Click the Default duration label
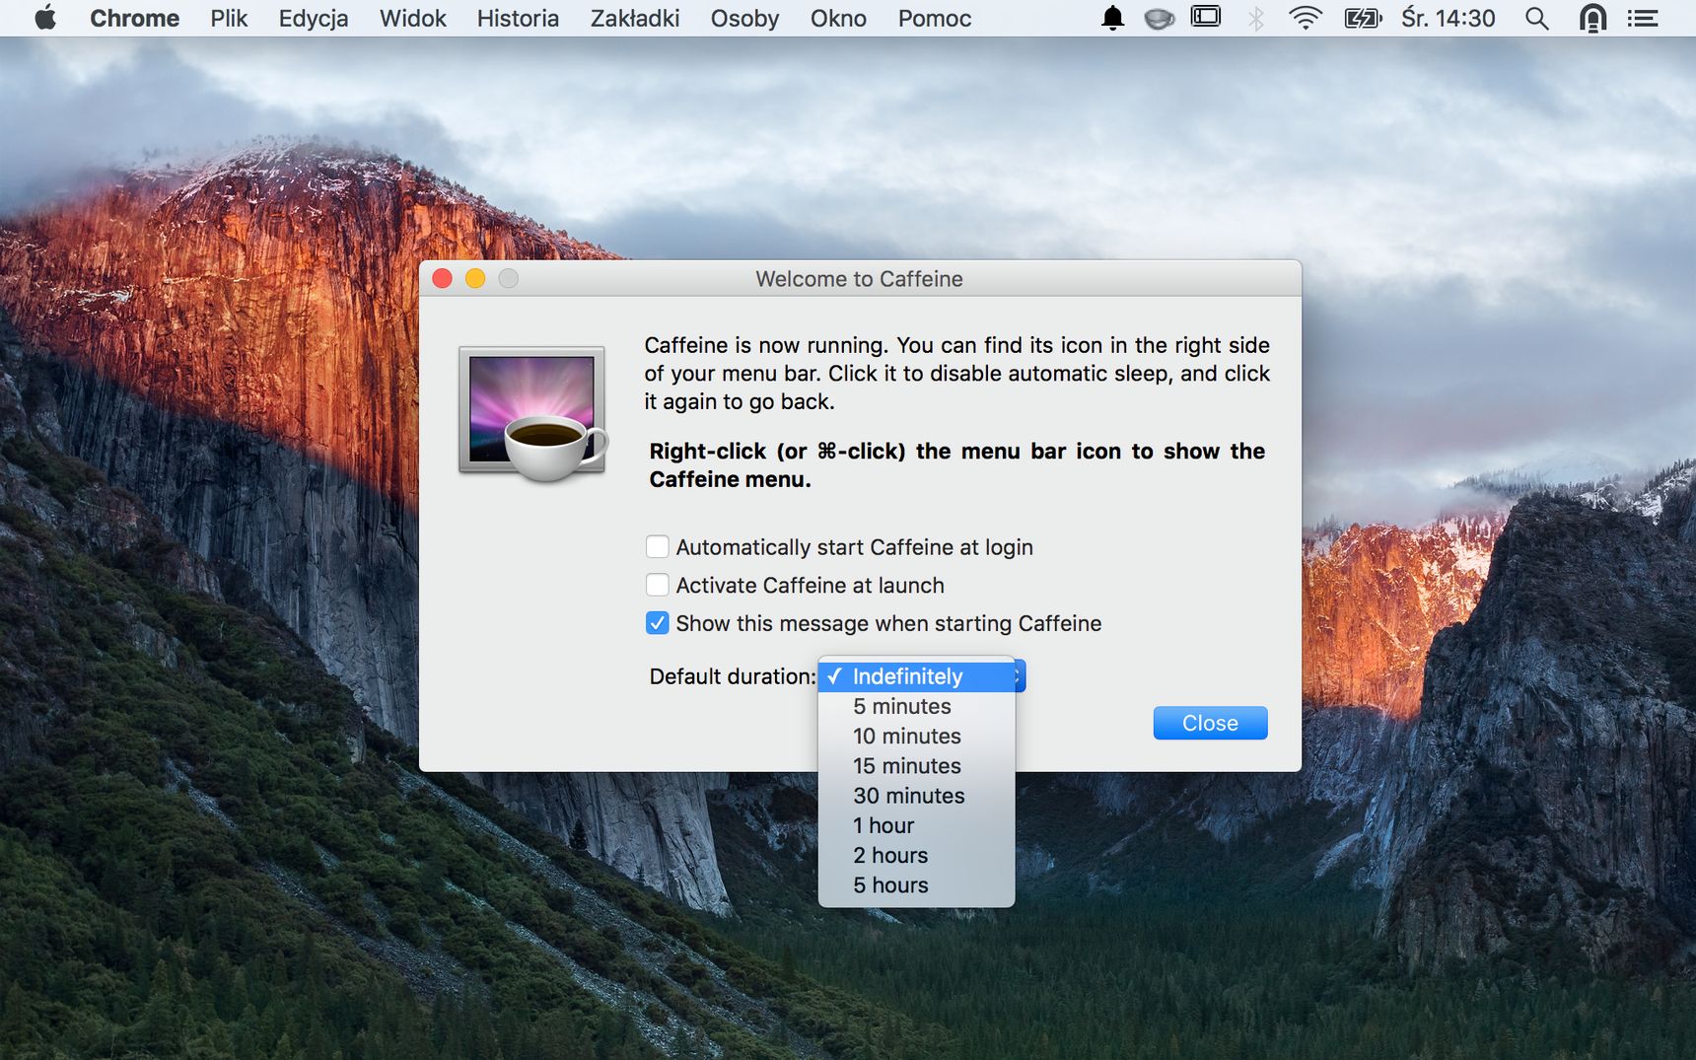The image size is (1696, 1060). click(x=732, y=676)
